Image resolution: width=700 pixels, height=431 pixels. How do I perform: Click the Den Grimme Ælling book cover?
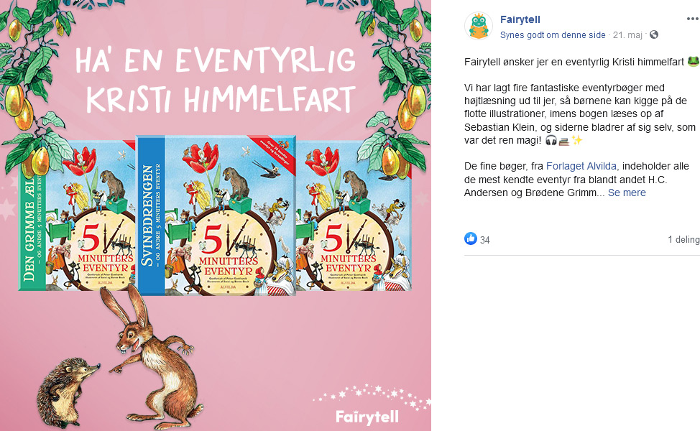point(77,215)
